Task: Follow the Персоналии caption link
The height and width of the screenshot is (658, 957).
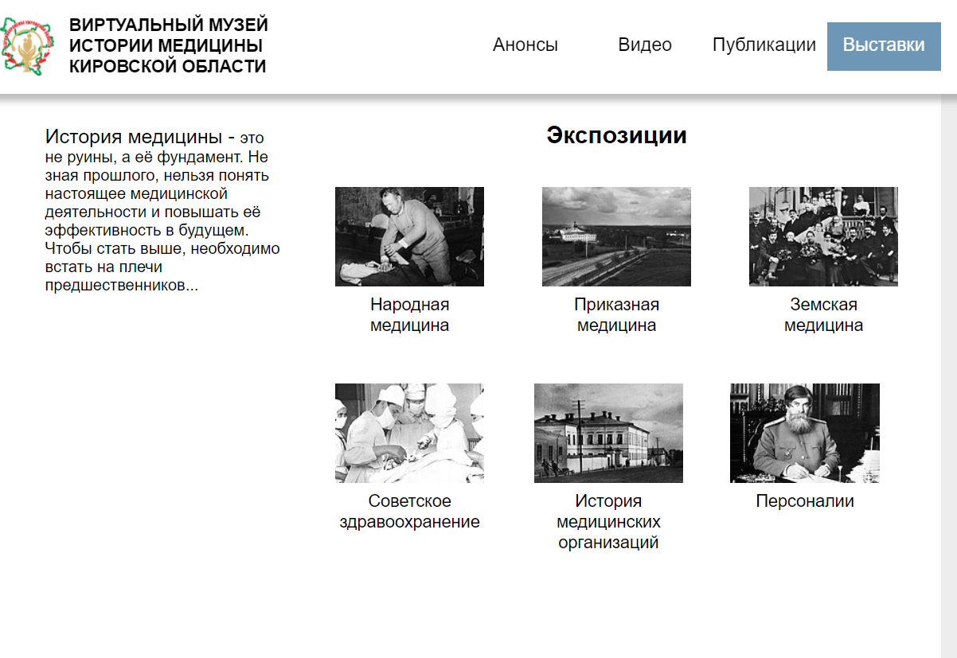Action: click(x=805, y=501)
